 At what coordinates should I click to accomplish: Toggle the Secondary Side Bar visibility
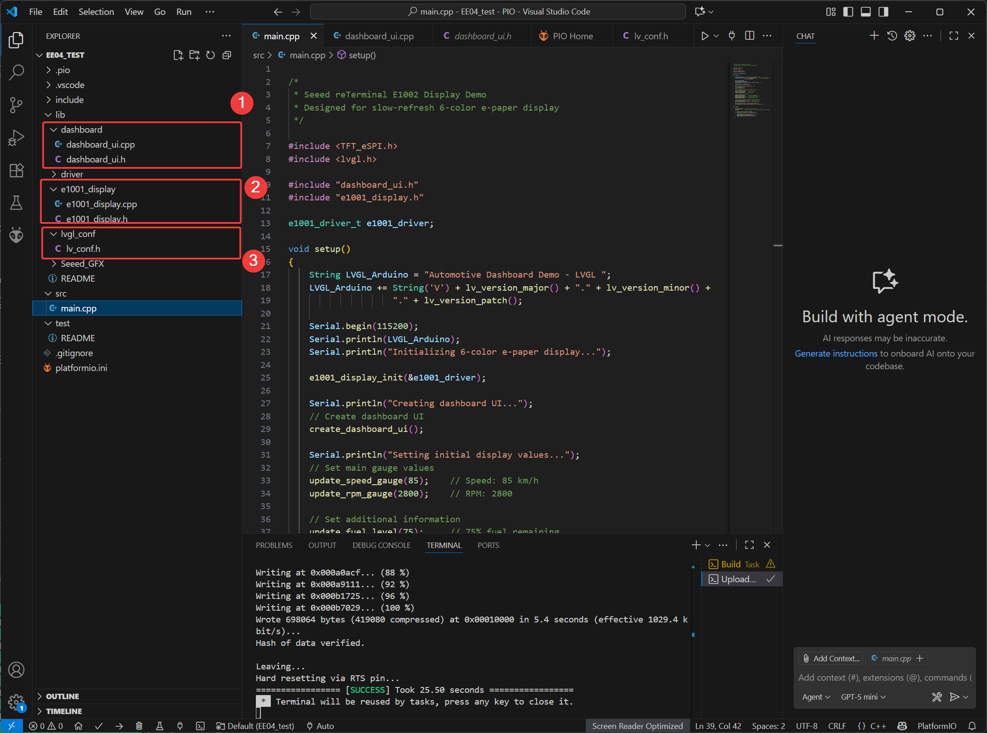[883, 12]
